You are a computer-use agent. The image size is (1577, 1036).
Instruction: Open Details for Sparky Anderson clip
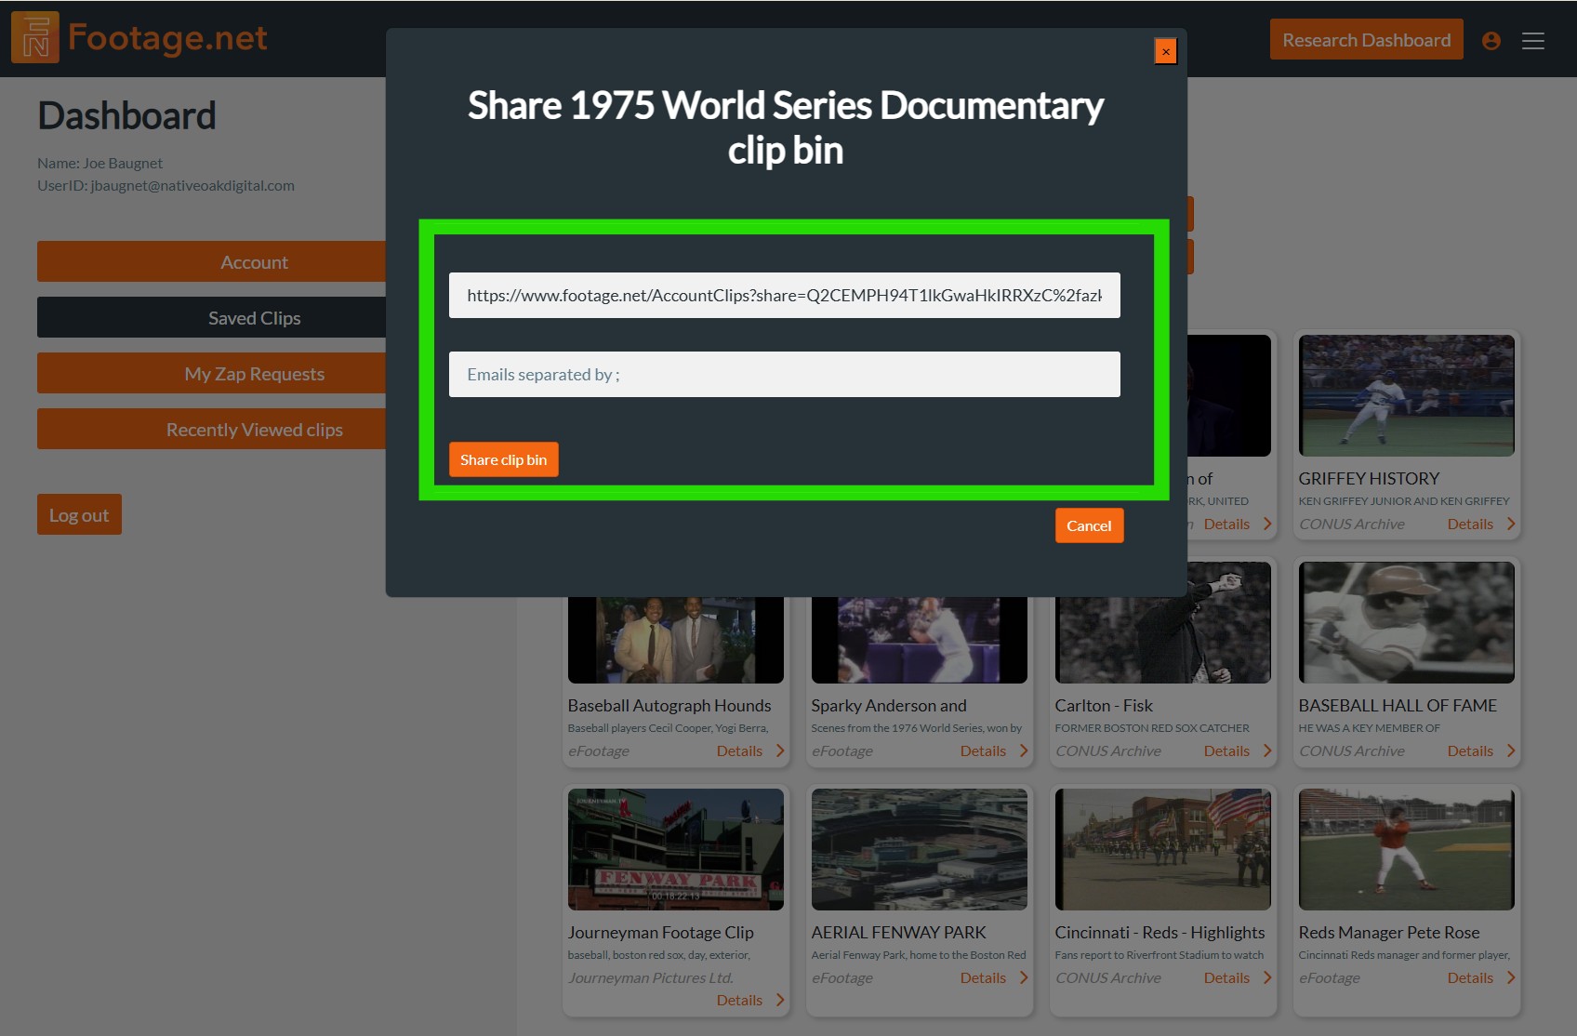point(983,751)
